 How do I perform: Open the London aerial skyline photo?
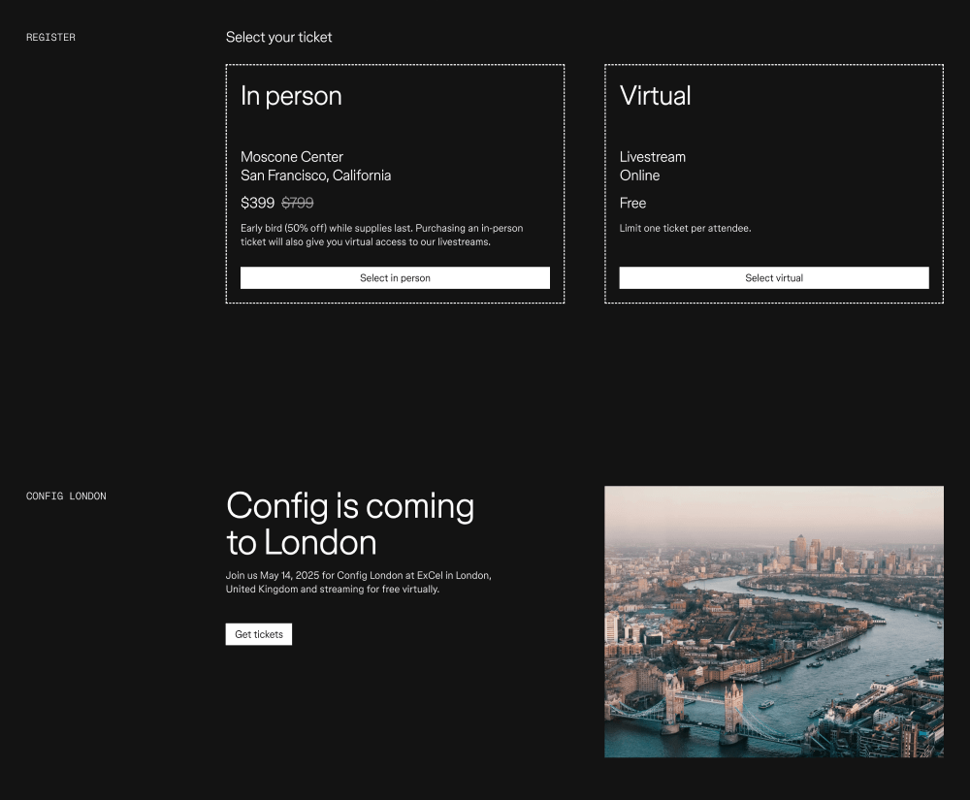774,622
